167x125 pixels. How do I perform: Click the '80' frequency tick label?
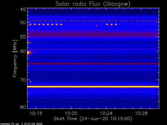[x=23, y=107]
